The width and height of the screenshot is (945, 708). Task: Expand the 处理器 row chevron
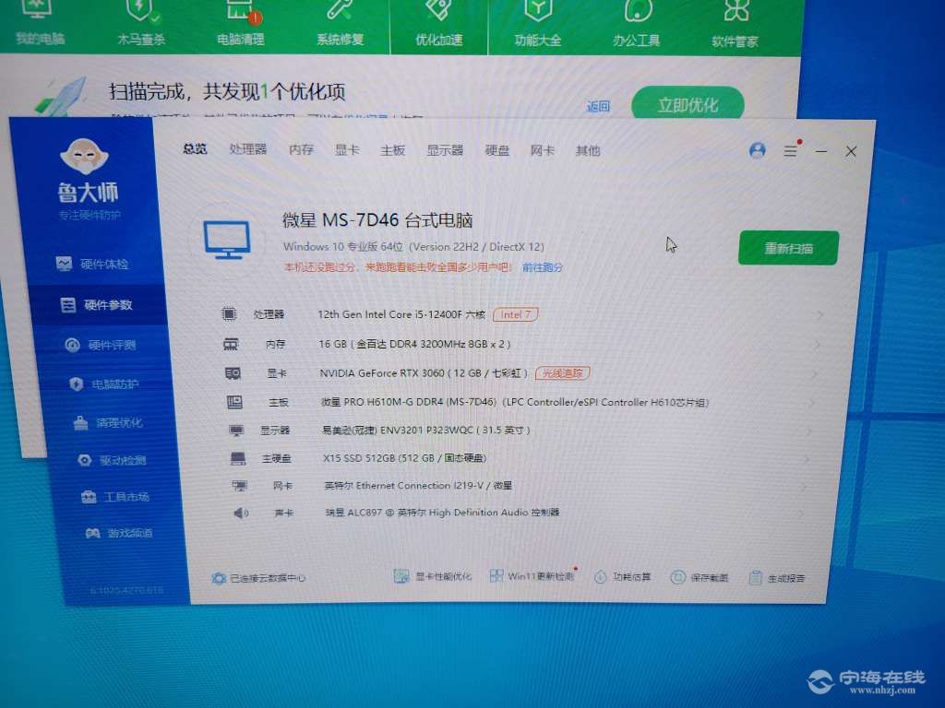point(819,315)
